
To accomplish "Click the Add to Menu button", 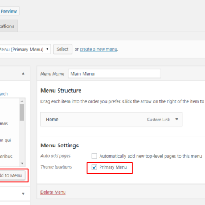I will [13, 175].
